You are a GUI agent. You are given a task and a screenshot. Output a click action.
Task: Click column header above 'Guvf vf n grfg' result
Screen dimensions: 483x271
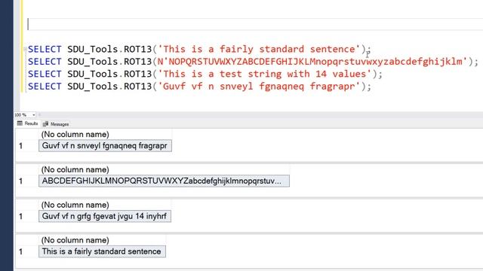tap(105, 205)
